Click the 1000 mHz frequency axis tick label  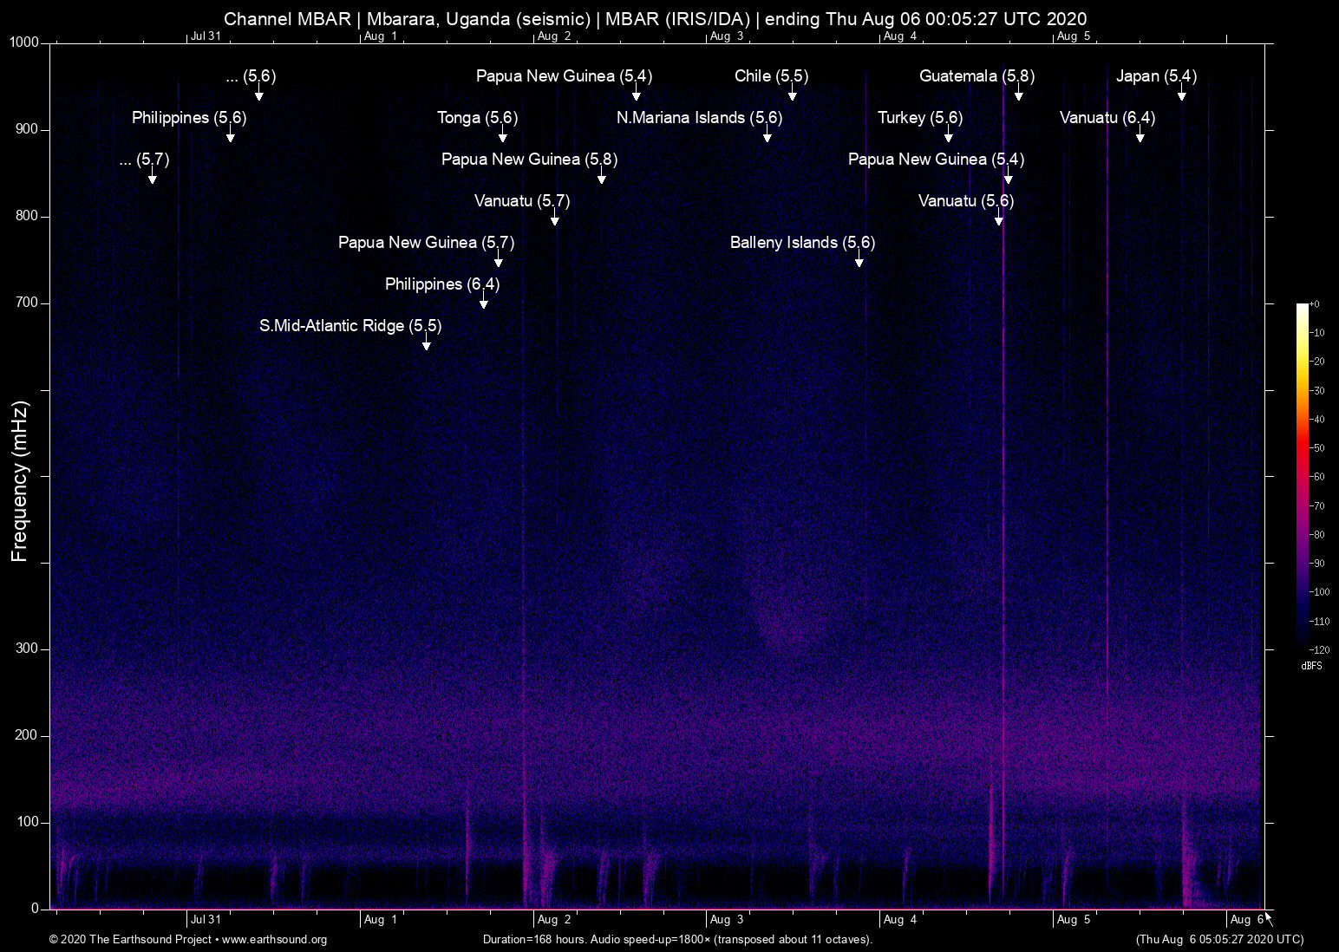pos(23,42)
